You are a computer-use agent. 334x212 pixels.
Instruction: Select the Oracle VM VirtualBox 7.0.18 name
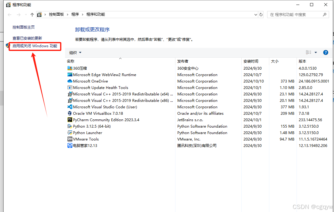click(x=98, y=113)
